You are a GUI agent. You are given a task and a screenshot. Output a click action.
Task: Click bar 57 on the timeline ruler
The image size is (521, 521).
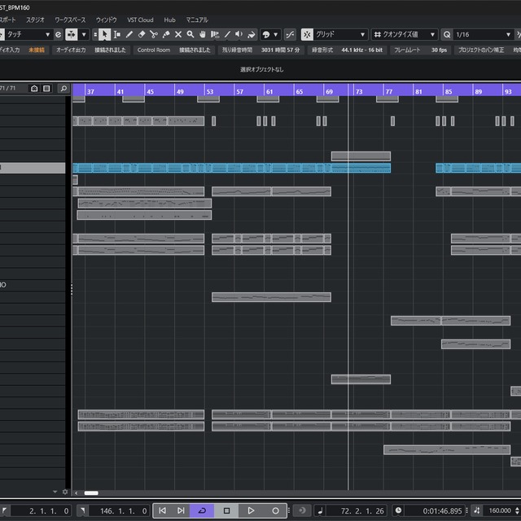click(x=238, y=92)
